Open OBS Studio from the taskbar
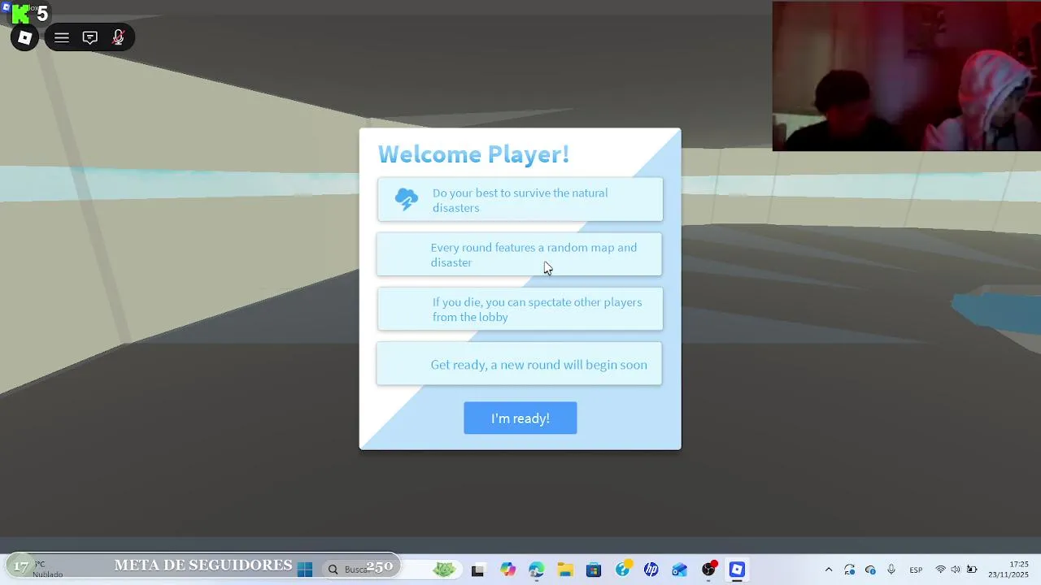The height and width of the screenshot is (585, 1041). (x=709, y=570)
